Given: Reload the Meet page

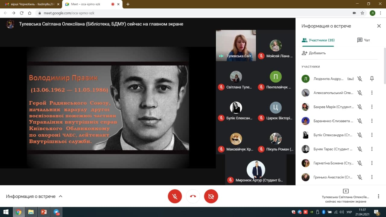Looking at the screenshot, I should [21, 13].
